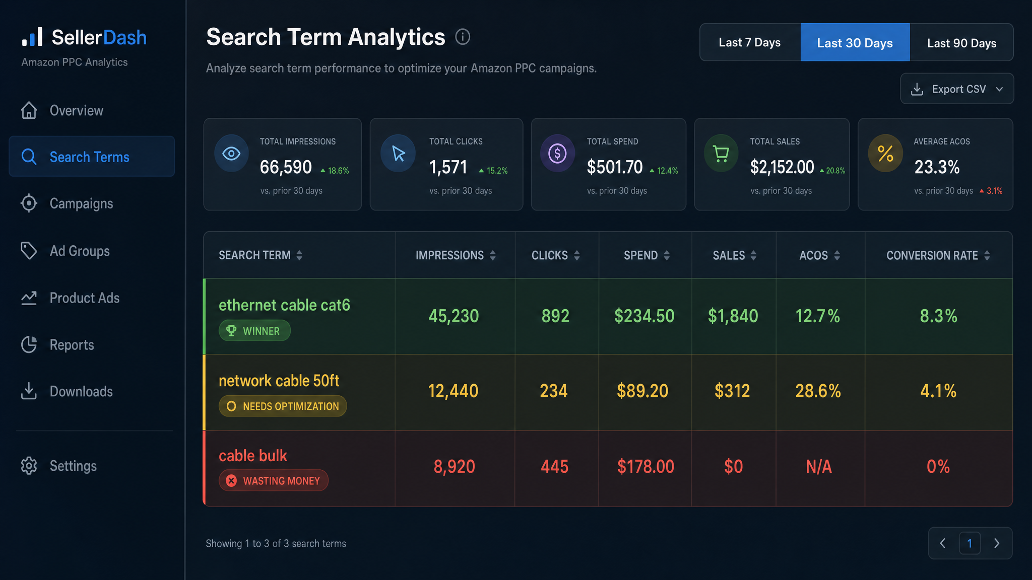
Task: Click the 45,230 impressions cell
Action: pyautogui.click(x=454, y=316)
